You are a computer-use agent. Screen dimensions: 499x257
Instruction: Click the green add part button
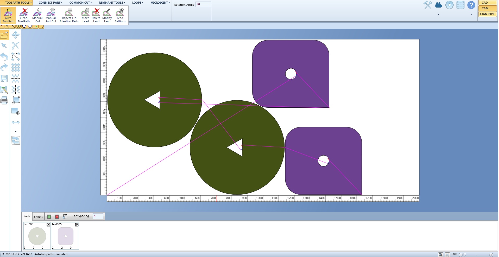click(x=49, y=216)
